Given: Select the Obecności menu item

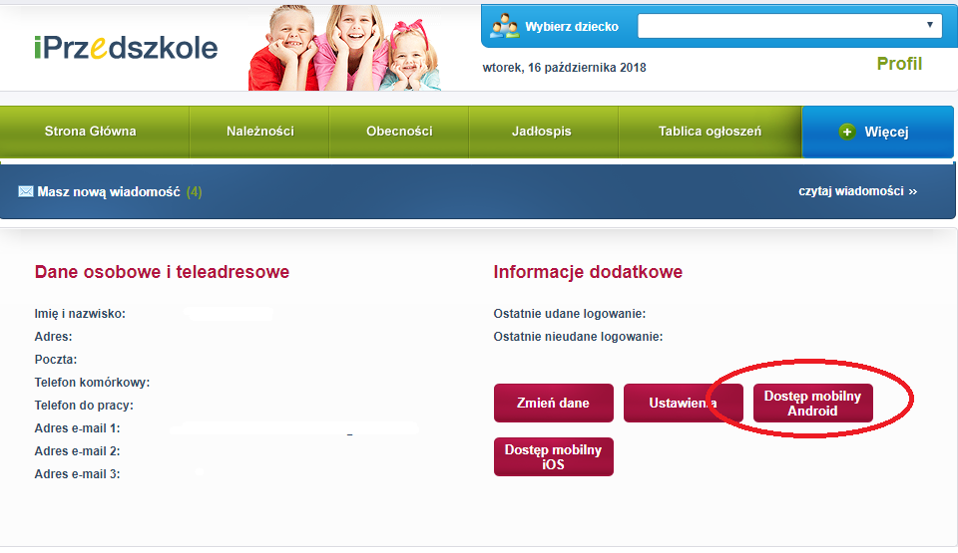Looking at the screenshot, I should click(399, 132).
